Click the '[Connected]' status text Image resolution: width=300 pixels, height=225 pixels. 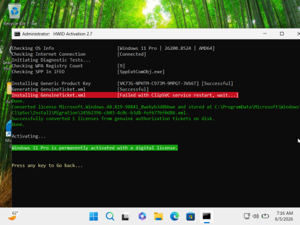click(x=132, y=54)
